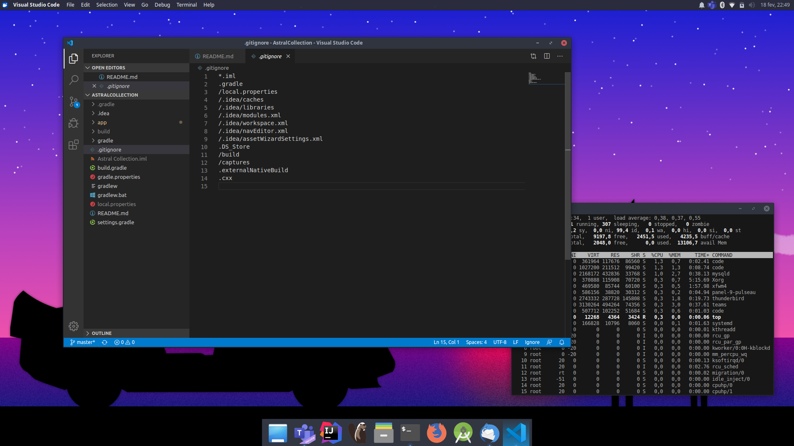Image resolution: width=794 pixels, height=446 pixels.
Task: Open the Edit menu
Action: click(x=85, y=5)
